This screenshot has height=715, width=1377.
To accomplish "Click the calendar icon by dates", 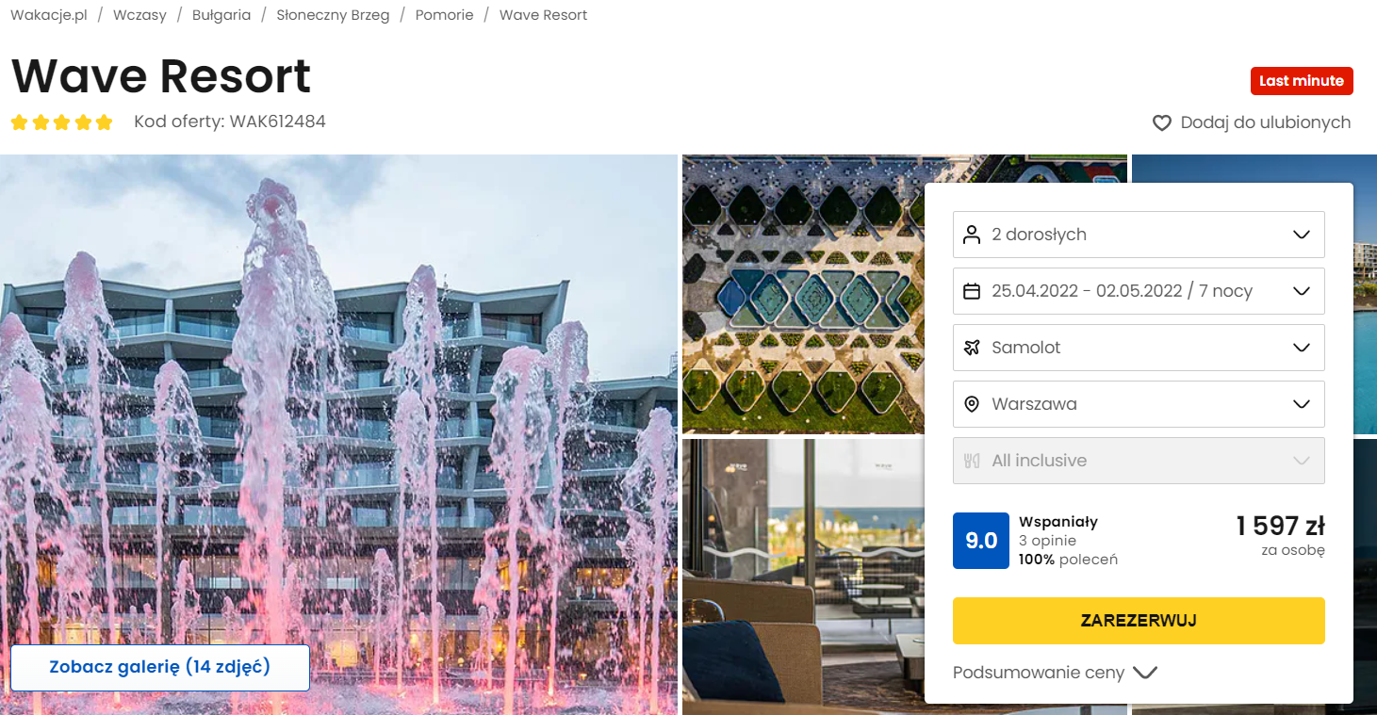I will pos(972,291).
